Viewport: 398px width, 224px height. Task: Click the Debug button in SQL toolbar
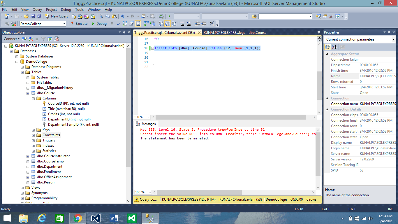pyautogui.click(x=99, y=24)
